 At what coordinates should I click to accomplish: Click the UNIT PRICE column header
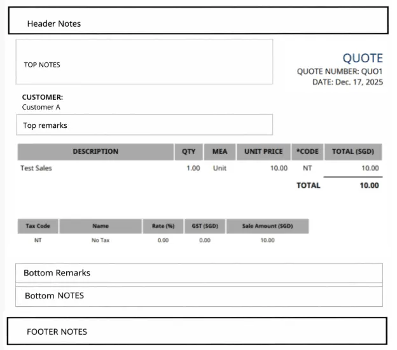click(x=263, y=152)
